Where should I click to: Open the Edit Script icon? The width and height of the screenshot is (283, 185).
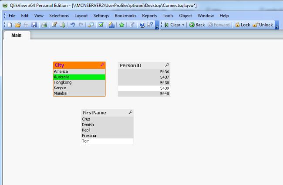(54, 25)
